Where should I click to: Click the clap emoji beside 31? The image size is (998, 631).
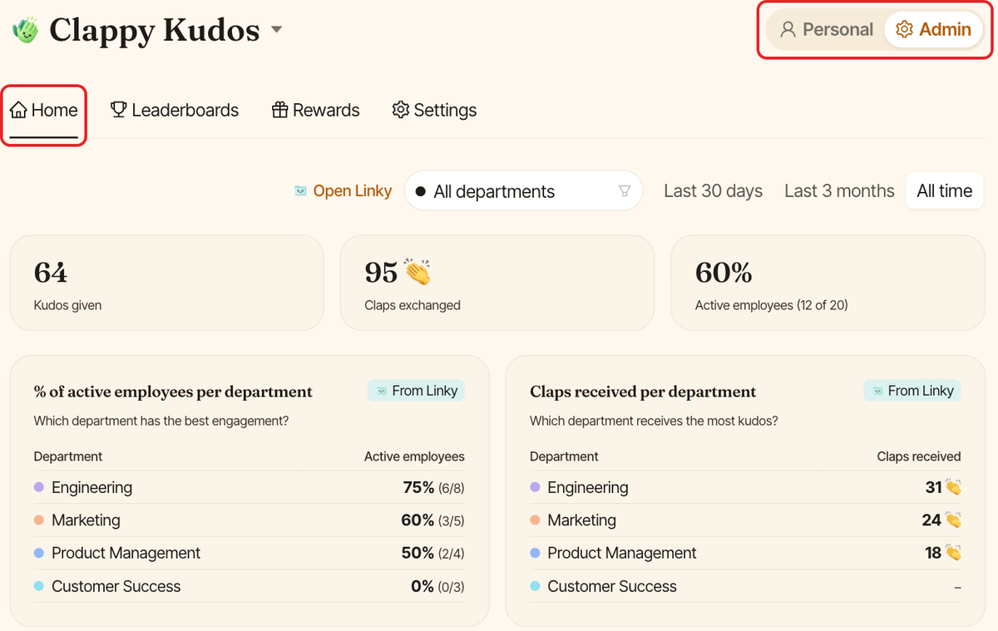point(953,487)
